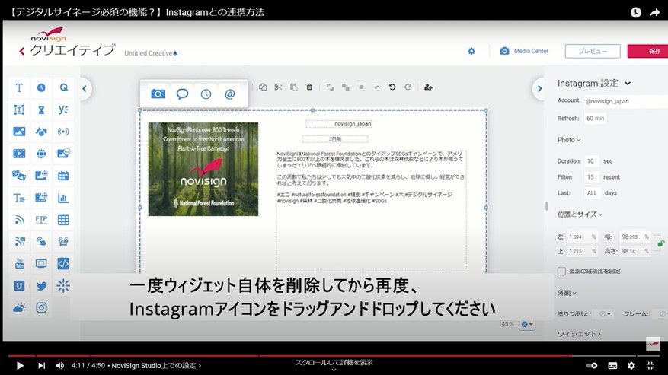Select the forest NoviSign photo thumbnail

pos(203,169)
